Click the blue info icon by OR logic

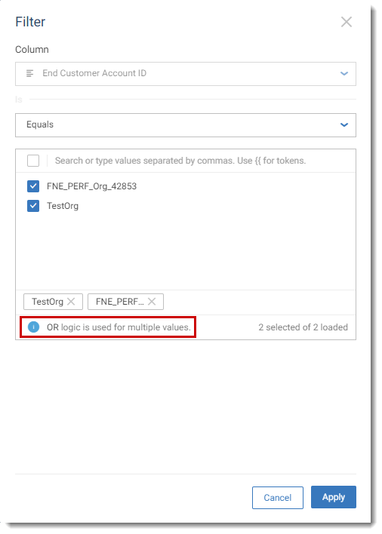point(33,327)
